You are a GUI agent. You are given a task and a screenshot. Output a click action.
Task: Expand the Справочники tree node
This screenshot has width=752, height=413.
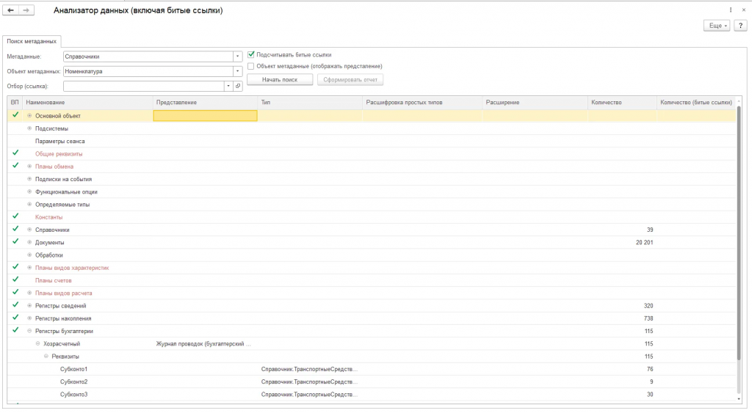(x=29, y=230)
